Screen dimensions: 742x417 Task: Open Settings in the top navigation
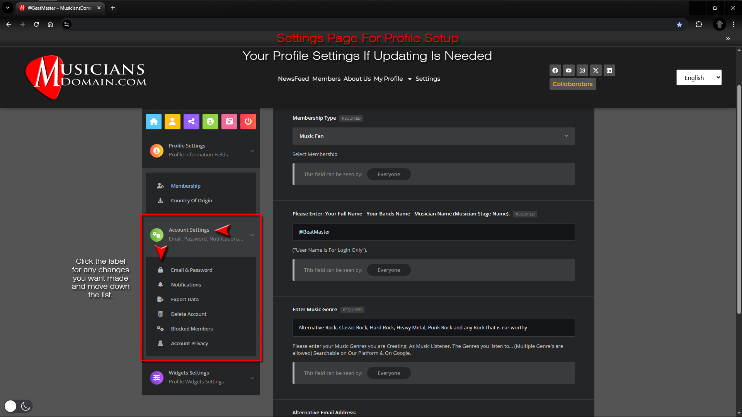pyautogui.click(x=428, y=79)
